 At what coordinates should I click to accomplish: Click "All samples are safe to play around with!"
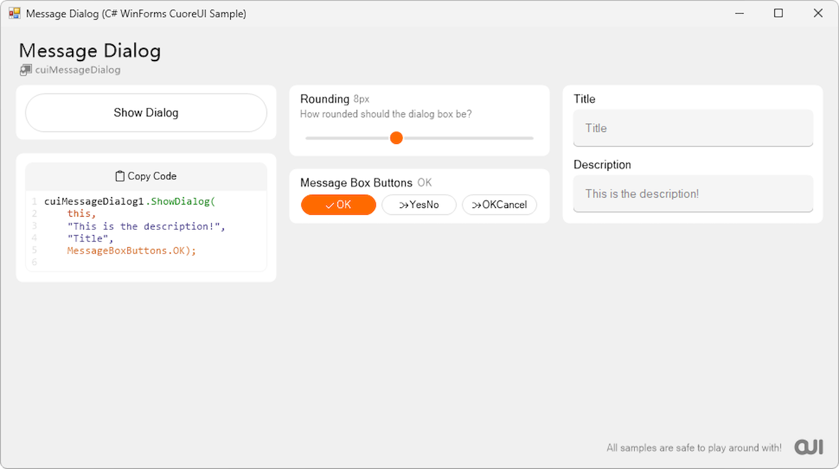[694, 448]
